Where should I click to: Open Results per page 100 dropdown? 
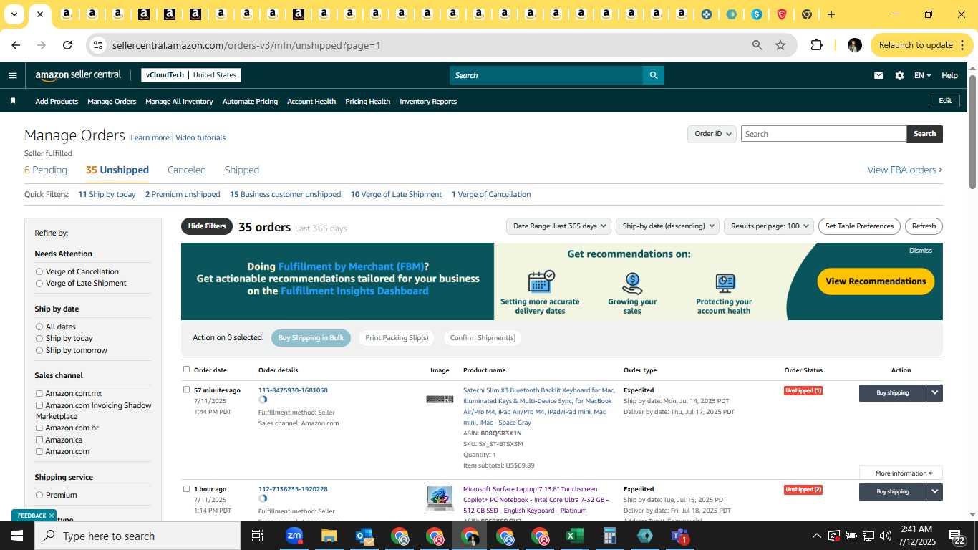pyautogui.click(x=769, y=226)
